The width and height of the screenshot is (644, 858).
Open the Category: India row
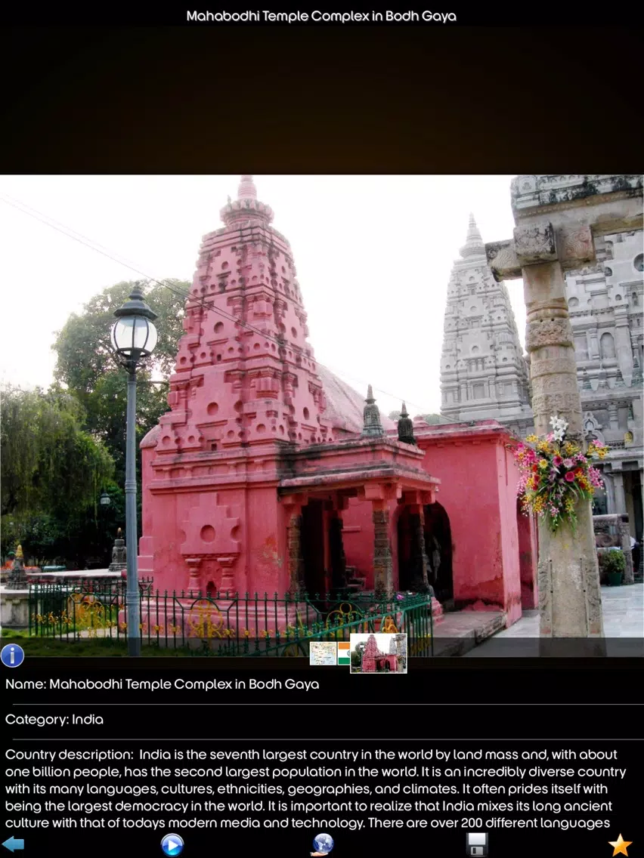pos(322,720)
